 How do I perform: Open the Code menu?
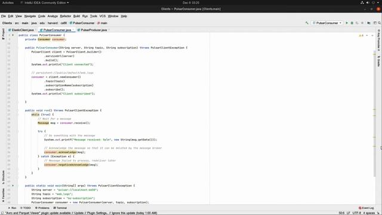[x=41, y=16]
